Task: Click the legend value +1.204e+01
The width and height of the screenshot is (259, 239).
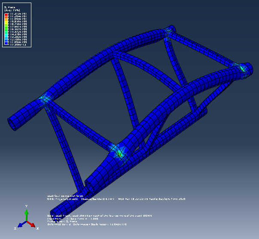Action: click(18, 16)
